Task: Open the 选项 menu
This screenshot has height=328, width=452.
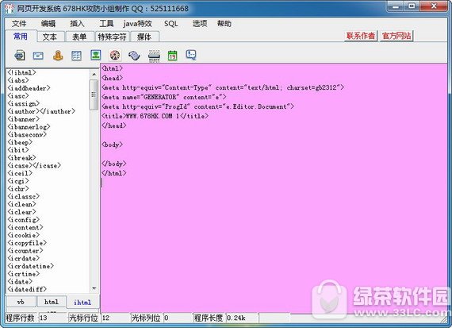Action: pyautogui.click(x=200, y=24)
